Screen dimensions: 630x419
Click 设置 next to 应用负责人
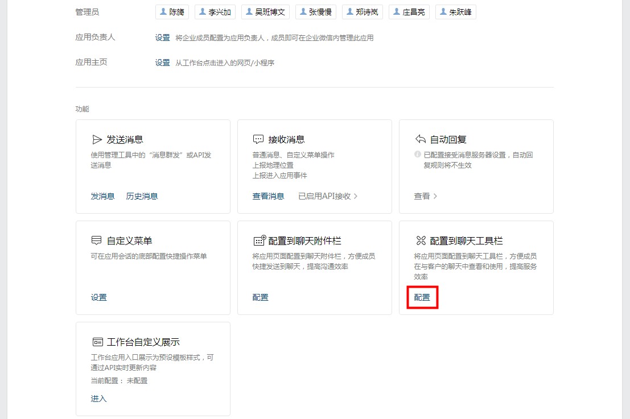coord(162,38)
